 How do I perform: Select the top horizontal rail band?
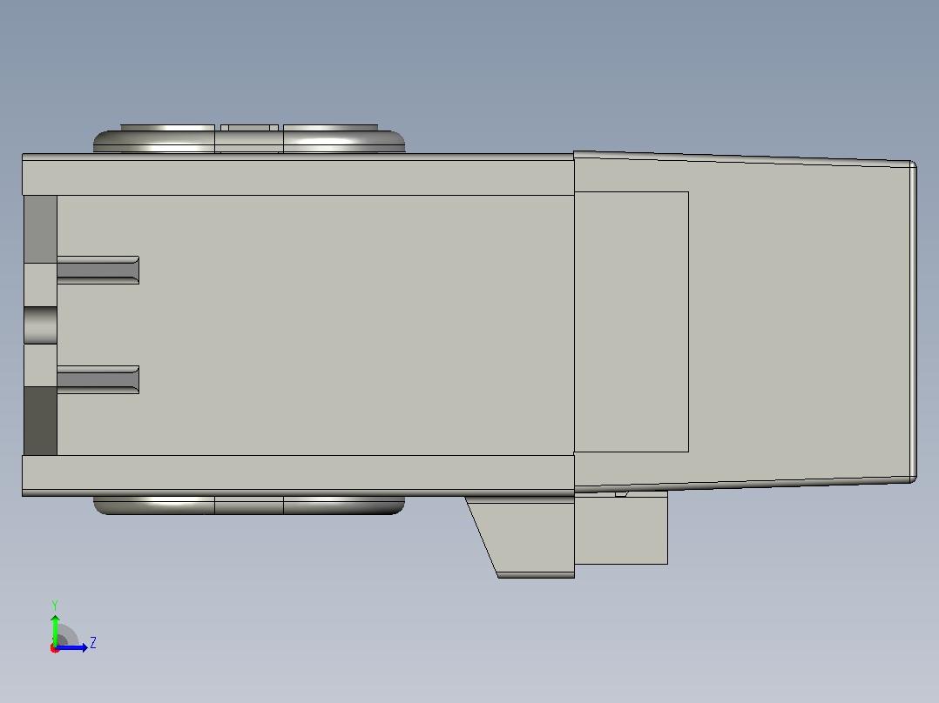pyautogui.click(x=298, y=175)
